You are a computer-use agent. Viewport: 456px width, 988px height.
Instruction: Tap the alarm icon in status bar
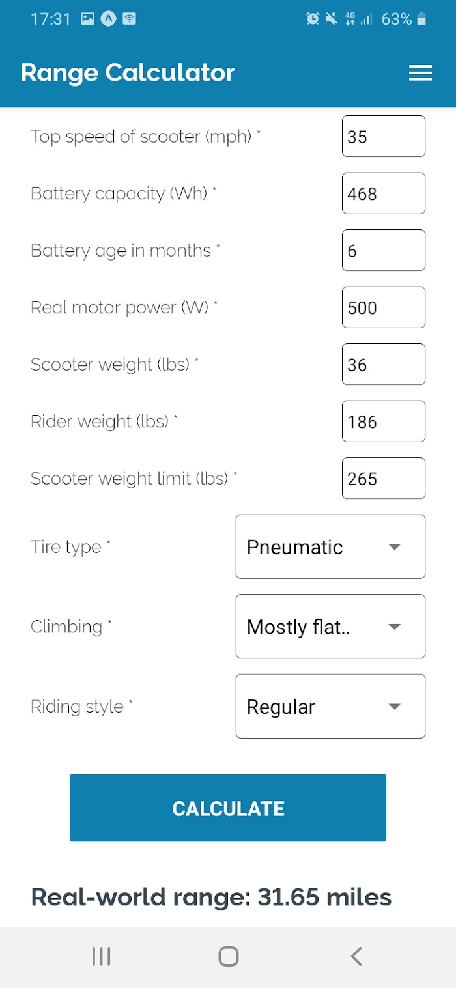[x=313, y=19]
